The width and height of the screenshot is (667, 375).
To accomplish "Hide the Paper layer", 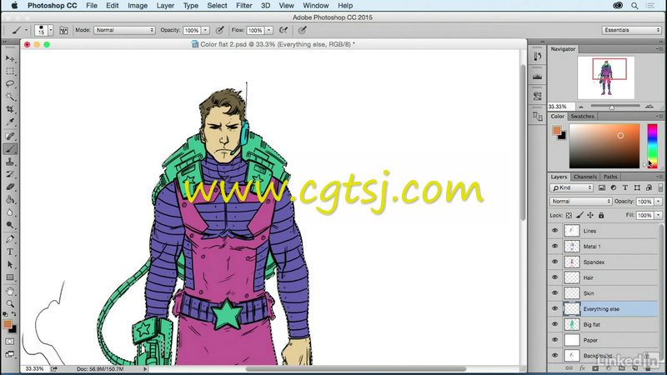I will click(554, 340).
